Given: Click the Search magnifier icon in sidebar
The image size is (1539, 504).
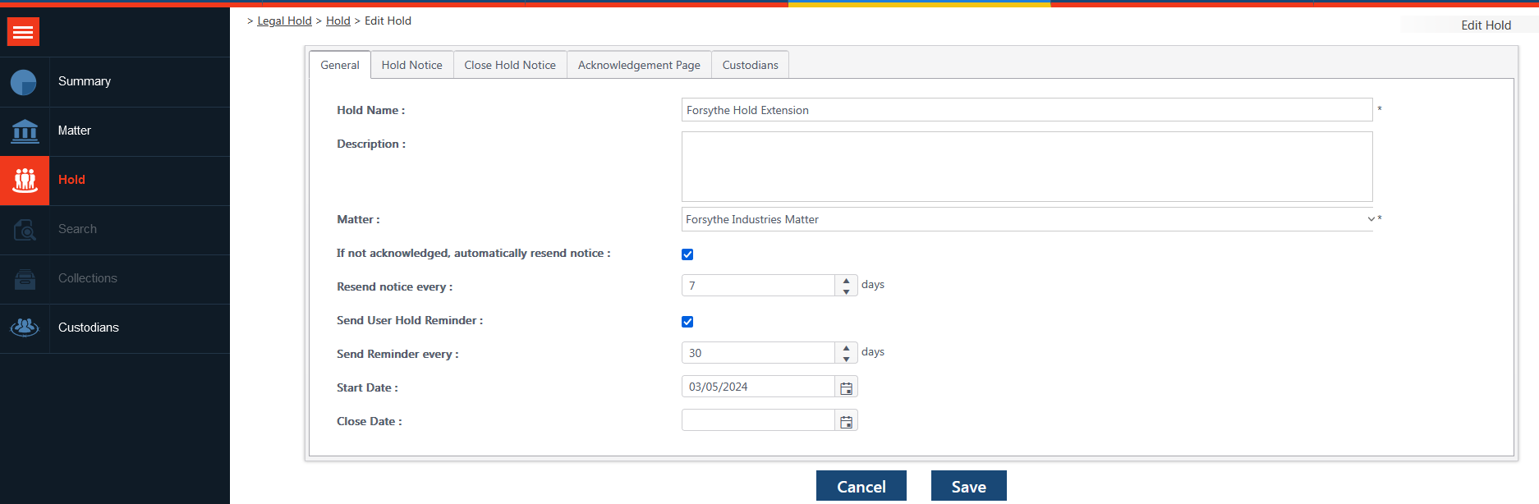Looking at the screenshot, I should click(x=25, y=230).
